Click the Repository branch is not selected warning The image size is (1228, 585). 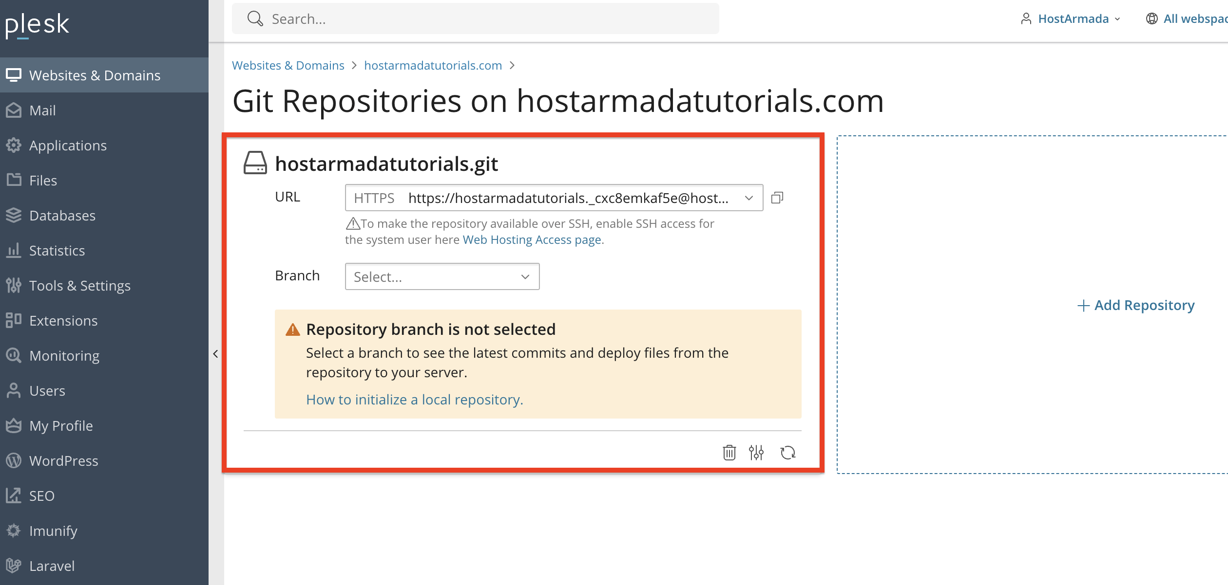click(538, 364)
